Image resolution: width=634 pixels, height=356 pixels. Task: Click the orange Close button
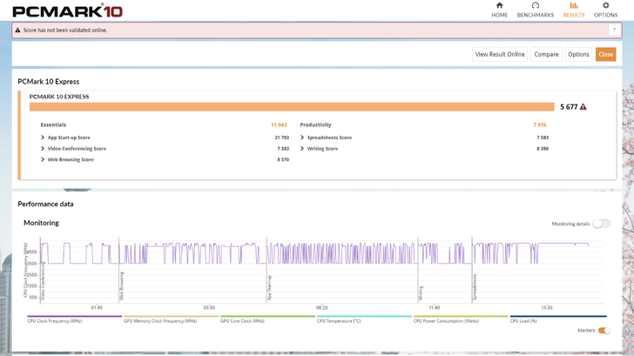pos(605,54)
